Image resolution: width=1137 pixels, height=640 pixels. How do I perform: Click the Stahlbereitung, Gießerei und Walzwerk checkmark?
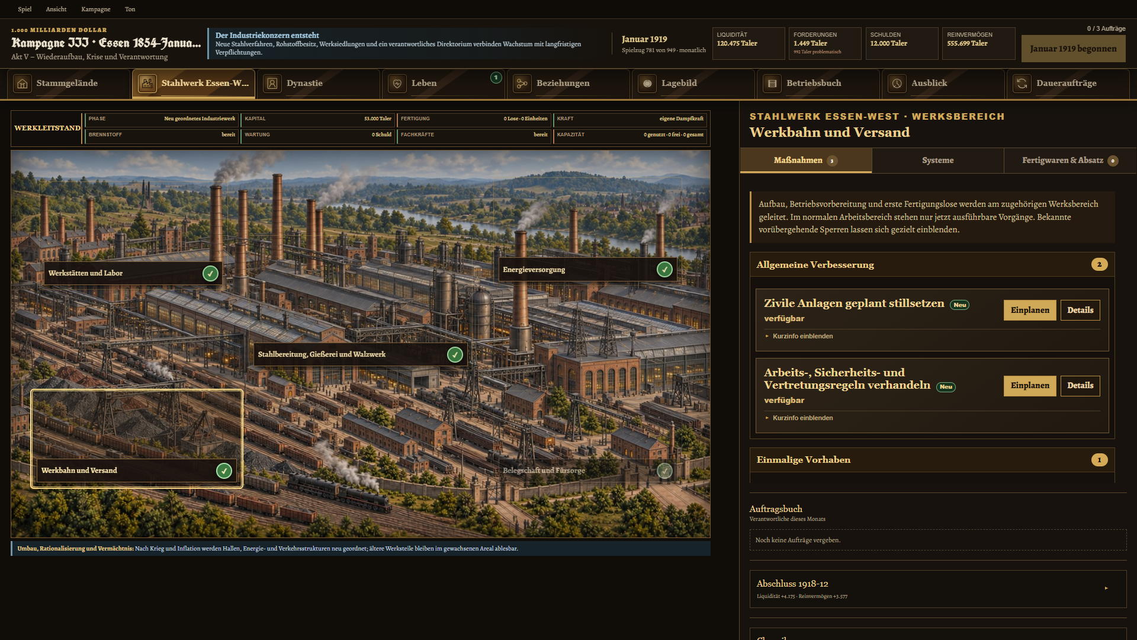point(455,354)
